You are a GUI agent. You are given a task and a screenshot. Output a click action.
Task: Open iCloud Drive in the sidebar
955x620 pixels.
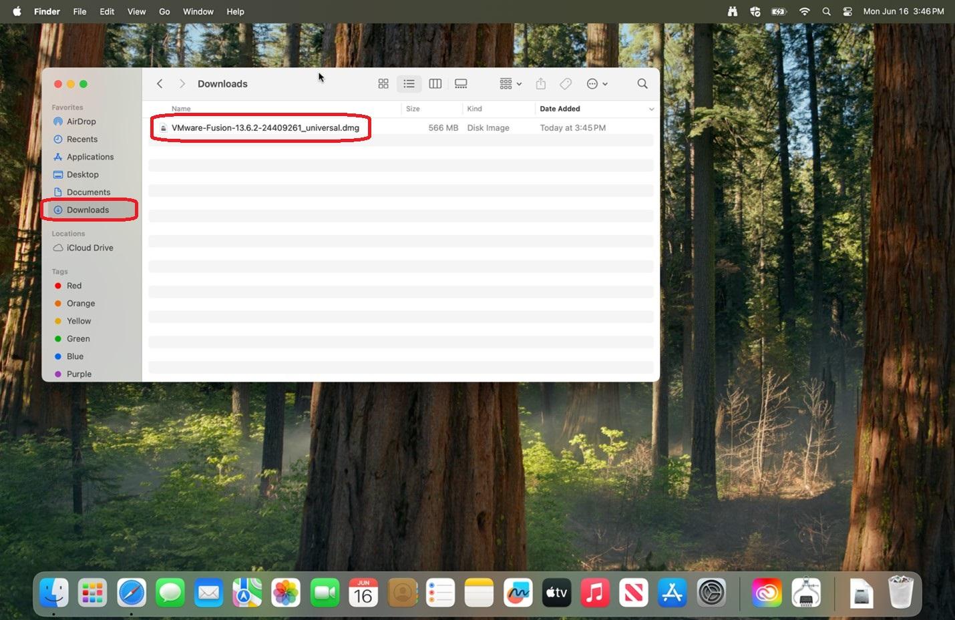(91, 248)
